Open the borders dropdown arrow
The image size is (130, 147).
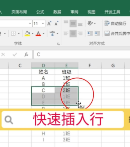(19, 33)
